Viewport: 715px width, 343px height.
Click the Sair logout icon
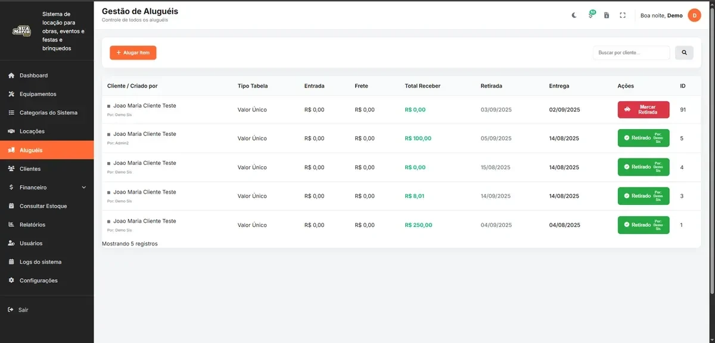(10, 310)
